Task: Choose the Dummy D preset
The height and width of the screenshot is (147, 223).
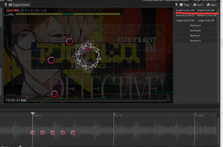Action: [195, 41]
